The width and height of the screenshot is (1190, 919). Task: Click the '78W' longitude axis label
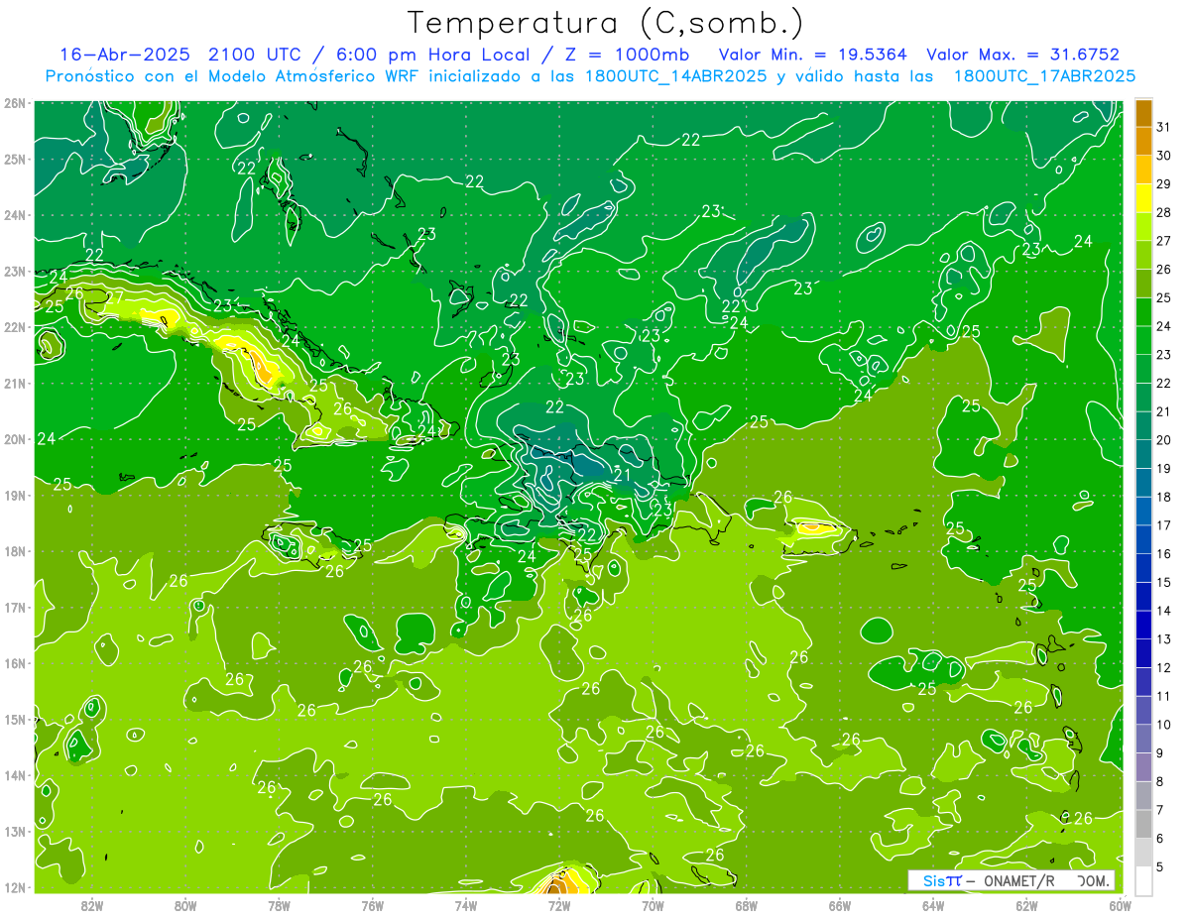(x=279, y=905)
